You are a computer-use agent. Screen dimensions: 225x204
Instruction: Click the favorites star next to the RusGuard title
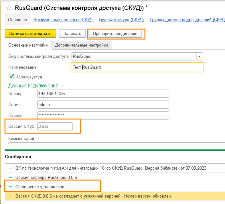(x=9, y=8)
